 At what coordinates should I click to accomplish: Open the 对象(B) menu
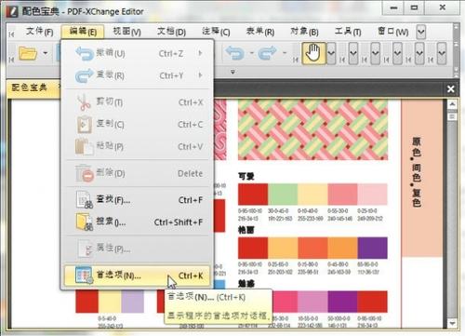coord(304,32)
